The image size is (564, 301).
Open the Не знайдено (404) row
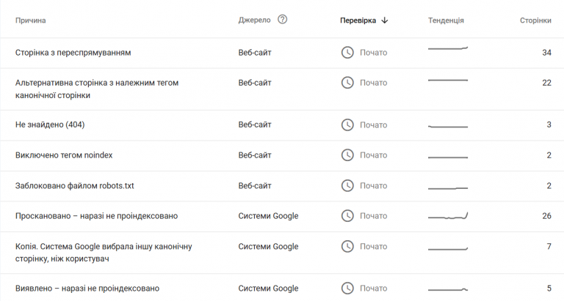click(x=50, y=125)
